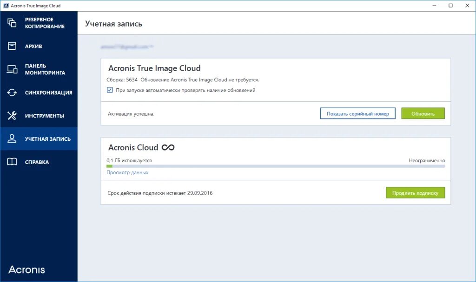Open ИНСТРУМЕНТЫ section
Image resolution: width=476 pixels, height=282 pixels.
[x=39, y=116]
